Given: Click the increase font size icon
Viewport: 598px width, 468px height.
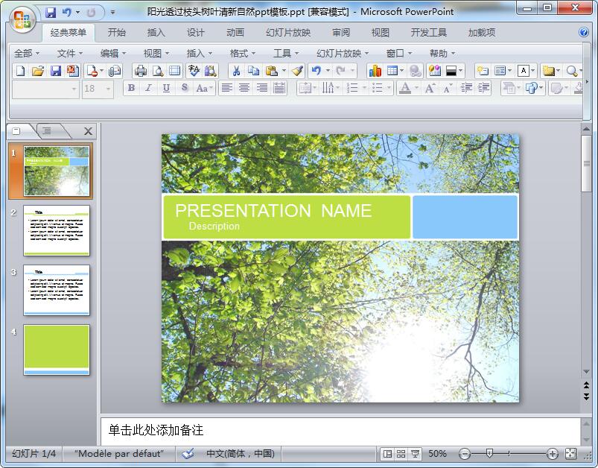Looking at the screenshot, I should pyautogui.click(x=430, y=88).
